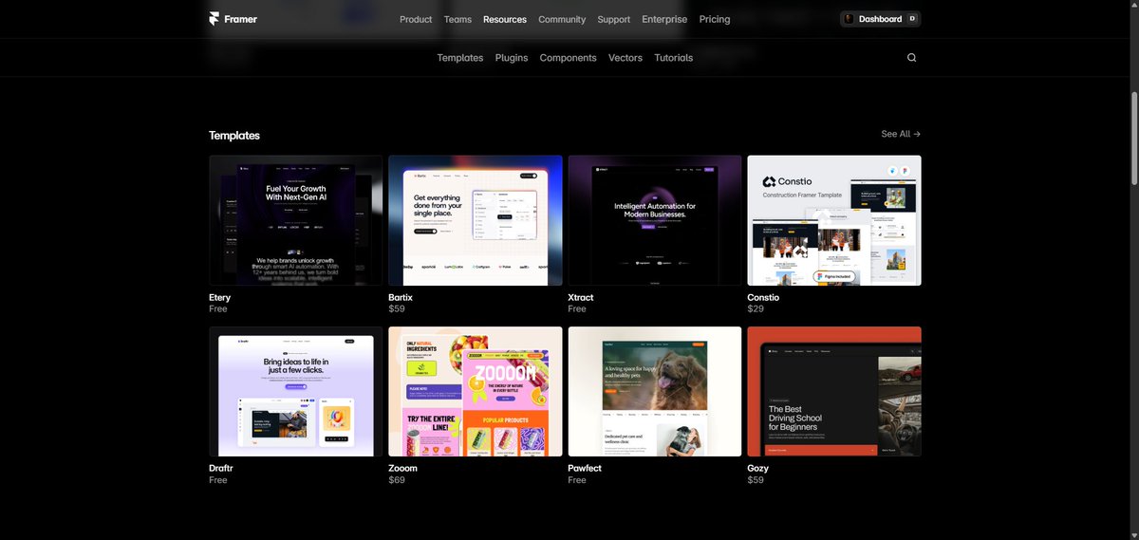The image size is (1139, 540).
Task: Click the Free label under Etery
Action: coord(217,308)
